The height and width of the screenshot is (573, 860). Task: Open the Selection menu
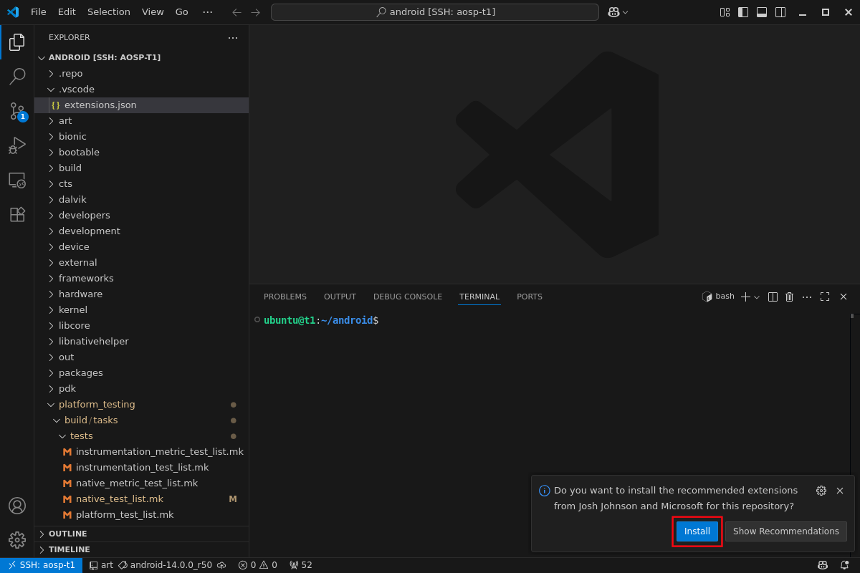coord(109,12)
